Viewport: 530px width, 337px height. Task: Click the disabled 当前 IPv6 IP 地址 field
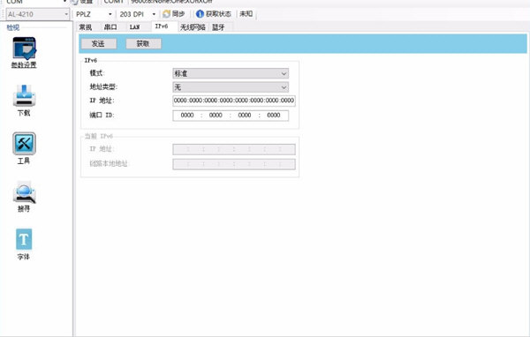coord(234,149)
